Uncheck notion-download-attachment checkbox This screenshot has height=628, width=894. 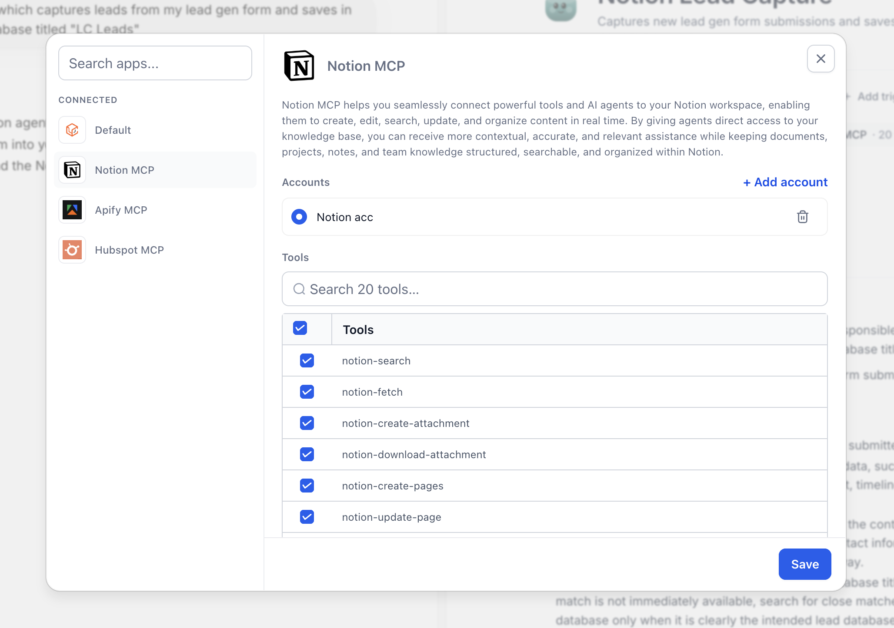pyautogui.click(x=307, y=454)
